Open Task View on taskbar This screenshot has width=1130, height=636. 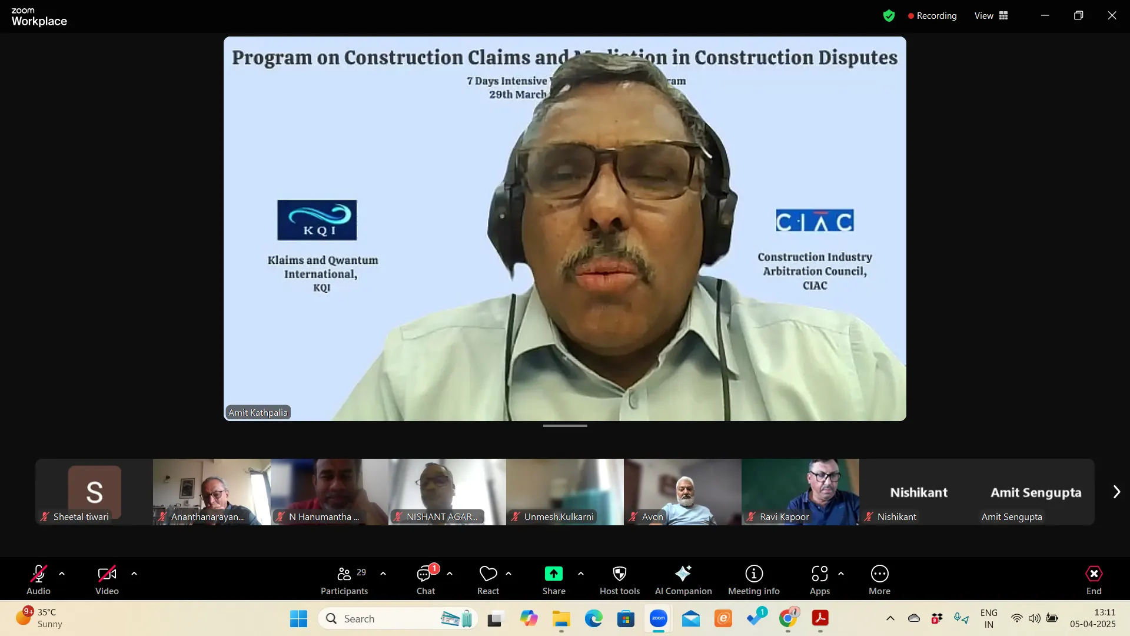pos(494,618)
